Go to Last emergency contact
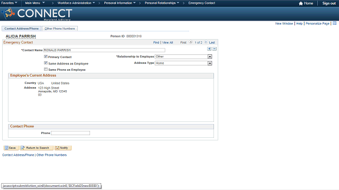This screenshot has height=190, width=339. 212,42
